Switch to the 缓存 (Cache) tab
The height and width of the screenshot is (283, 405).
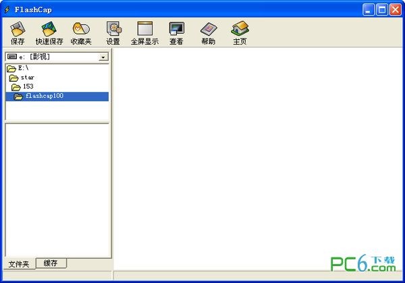[x=51, y=263]
